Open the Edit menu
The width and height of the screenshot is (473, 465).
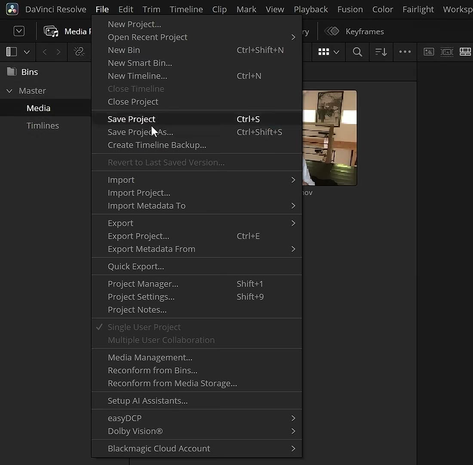126,9
